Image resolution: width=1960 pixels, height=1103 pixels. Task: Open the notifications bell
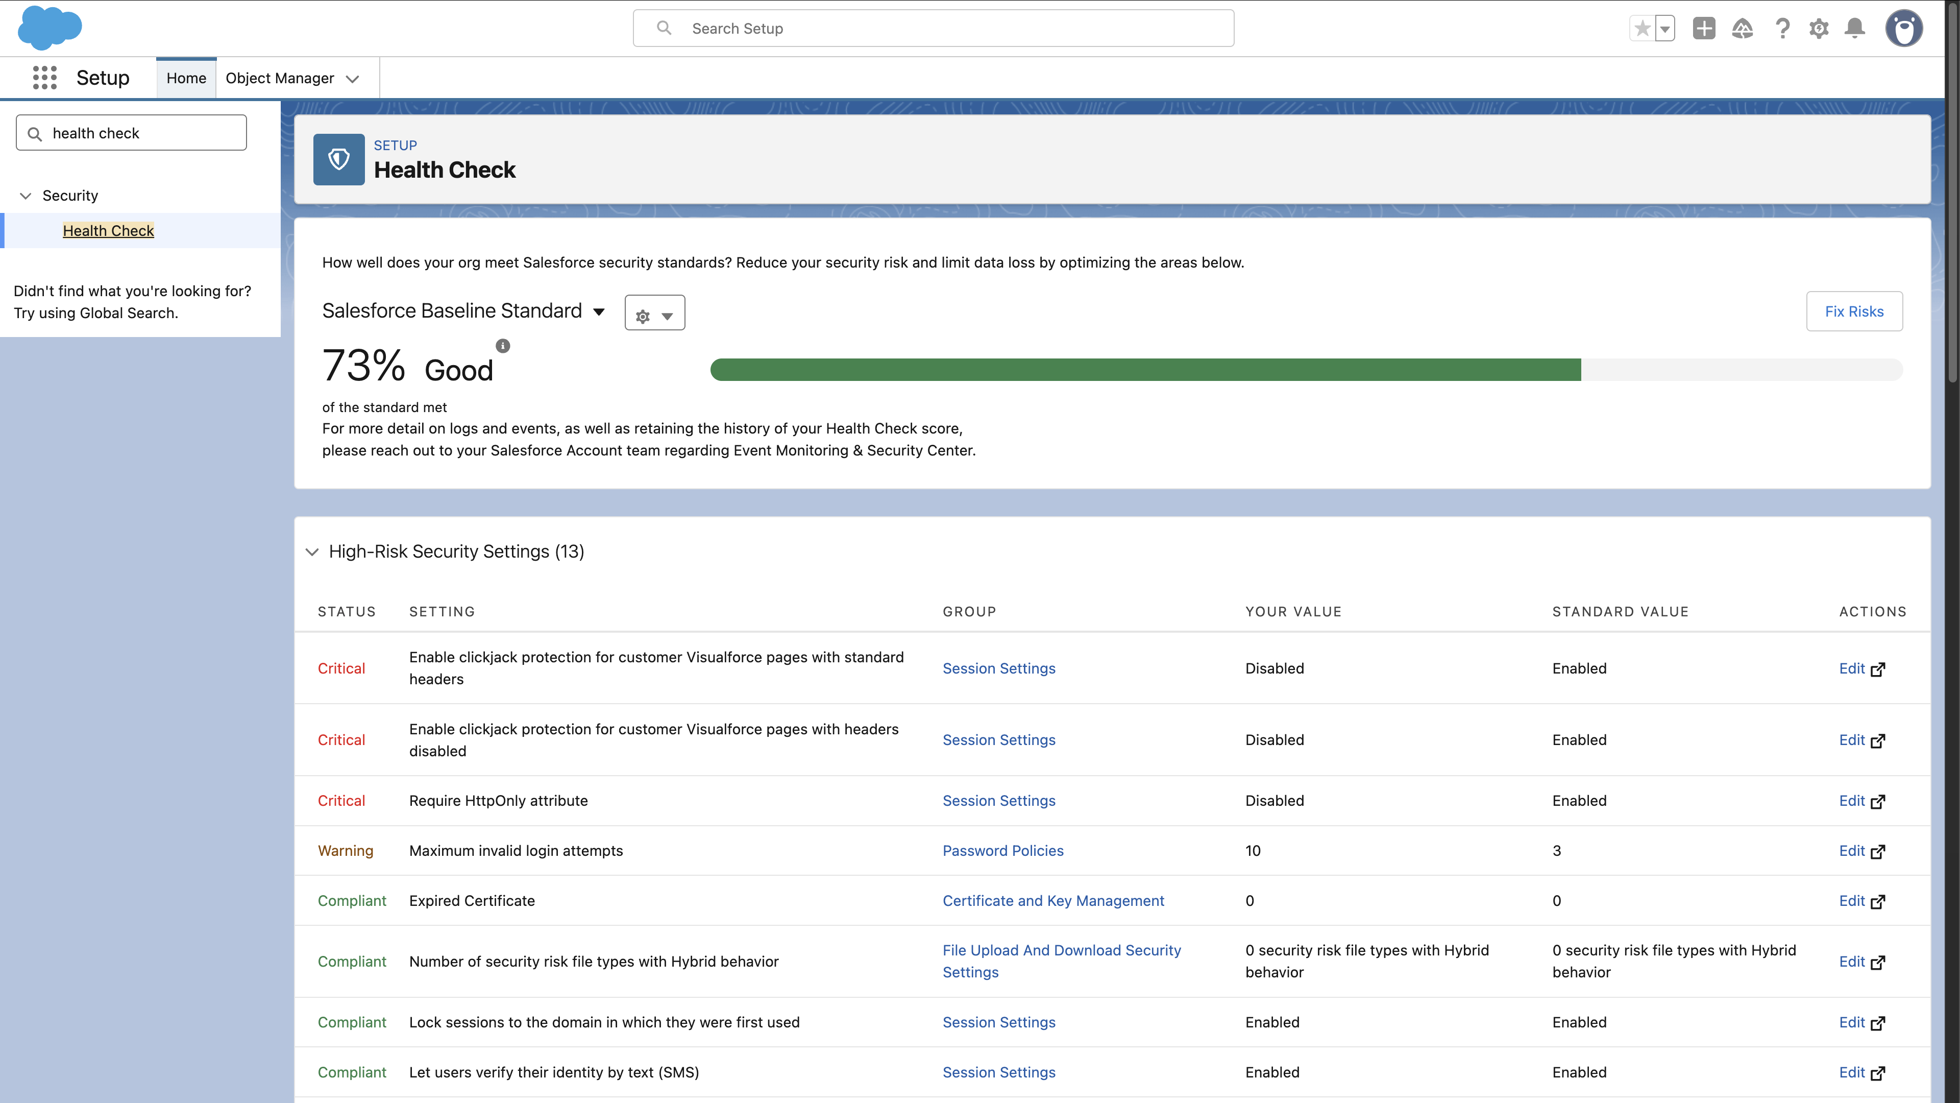click(1855, 29)
